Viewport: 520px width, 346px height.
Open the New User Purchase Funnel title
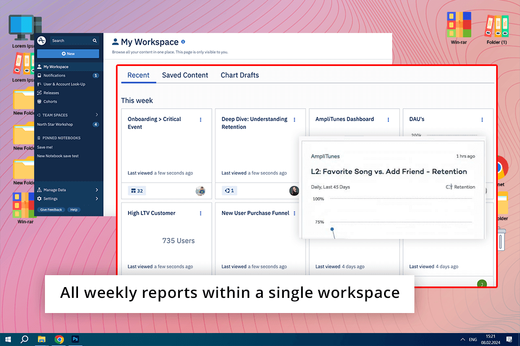pos(255,213)
